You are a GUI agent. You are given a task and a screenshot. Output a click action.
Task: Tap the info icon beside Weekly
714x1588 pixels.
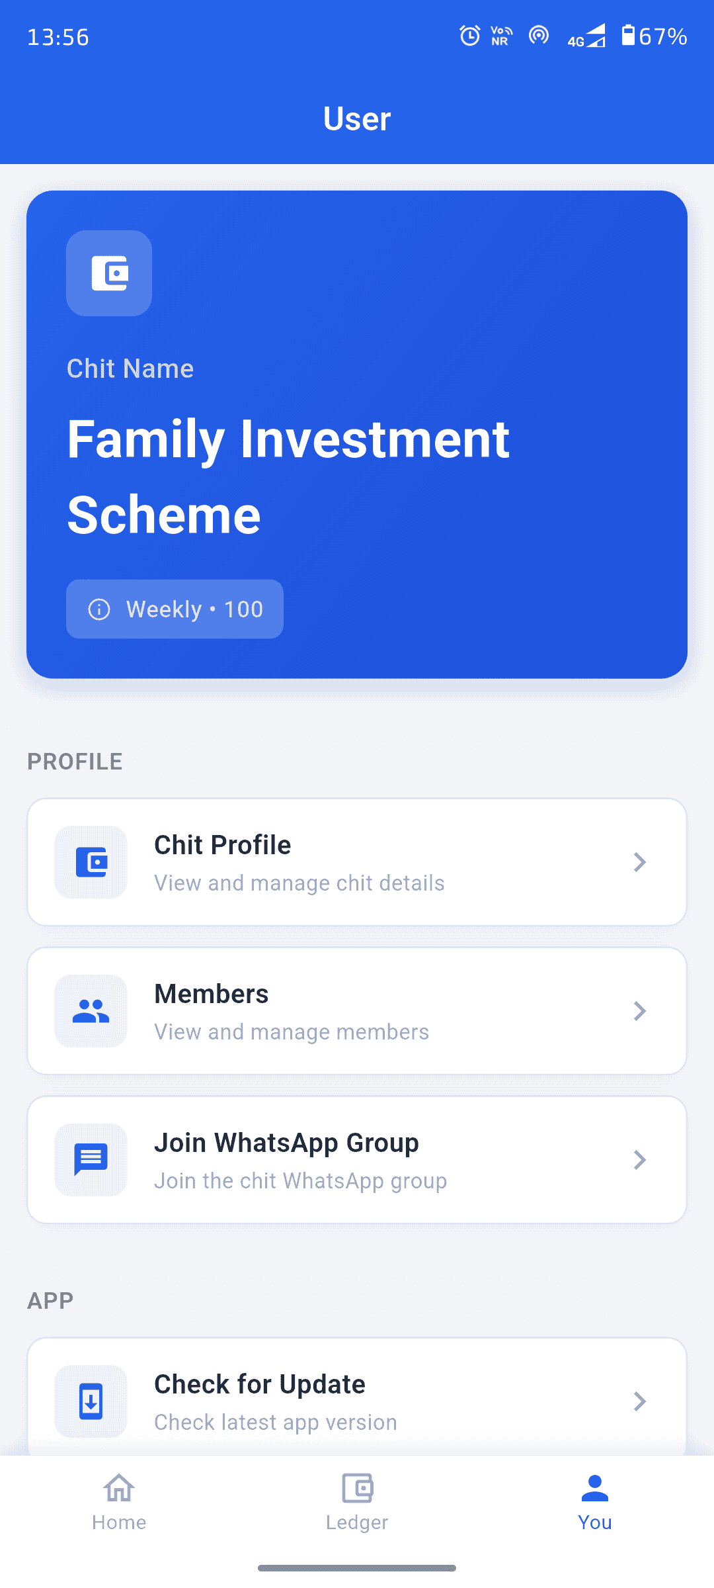99,609
